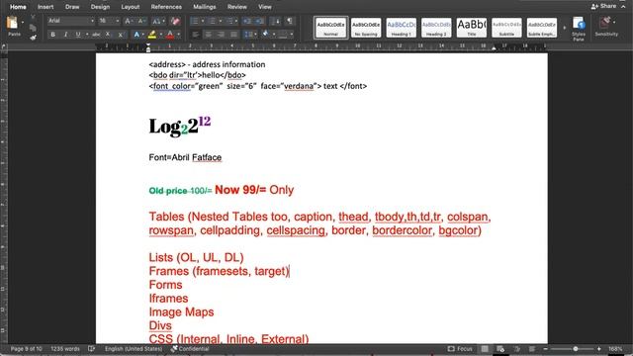
Task: Toggle Focus mode in status bar
Action: pos(460,349)
